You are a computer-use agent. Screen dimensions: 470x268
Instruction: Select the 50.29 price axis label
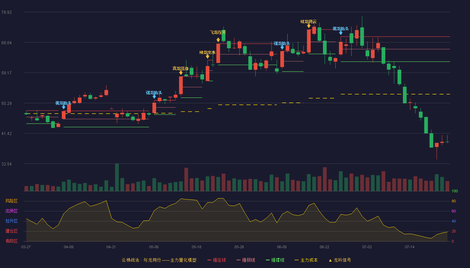6,103
